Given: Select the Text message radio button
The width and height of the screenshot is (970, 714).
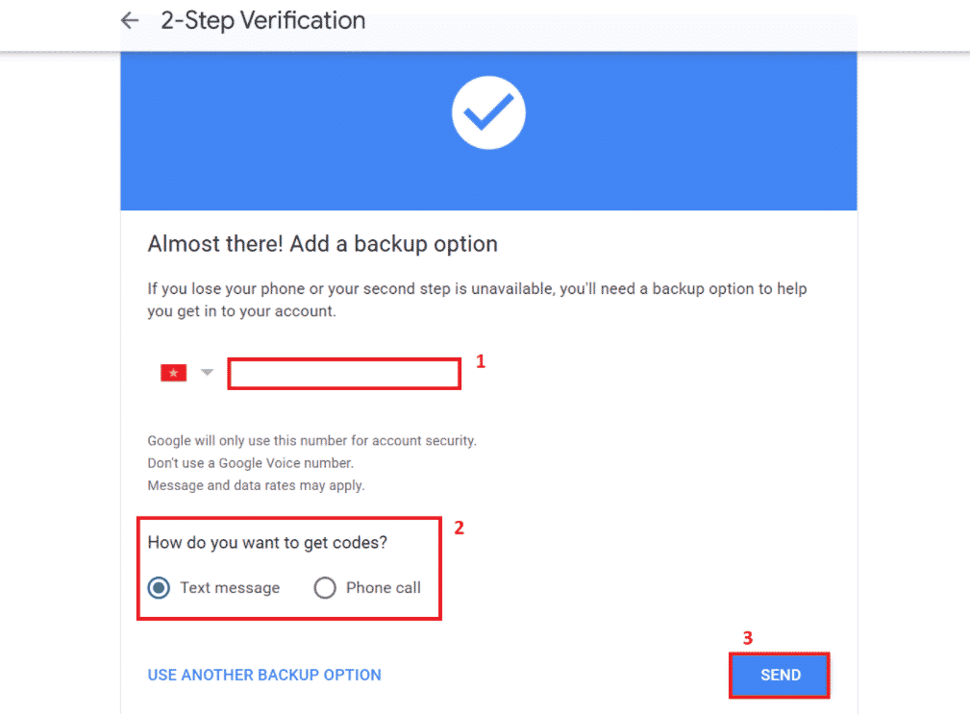Looking at the screenshot, I should pos(159,587).
